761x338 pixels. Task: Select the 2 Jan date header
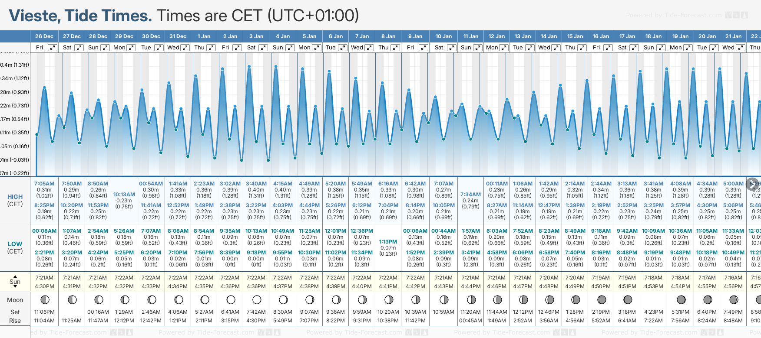[230, 36]
